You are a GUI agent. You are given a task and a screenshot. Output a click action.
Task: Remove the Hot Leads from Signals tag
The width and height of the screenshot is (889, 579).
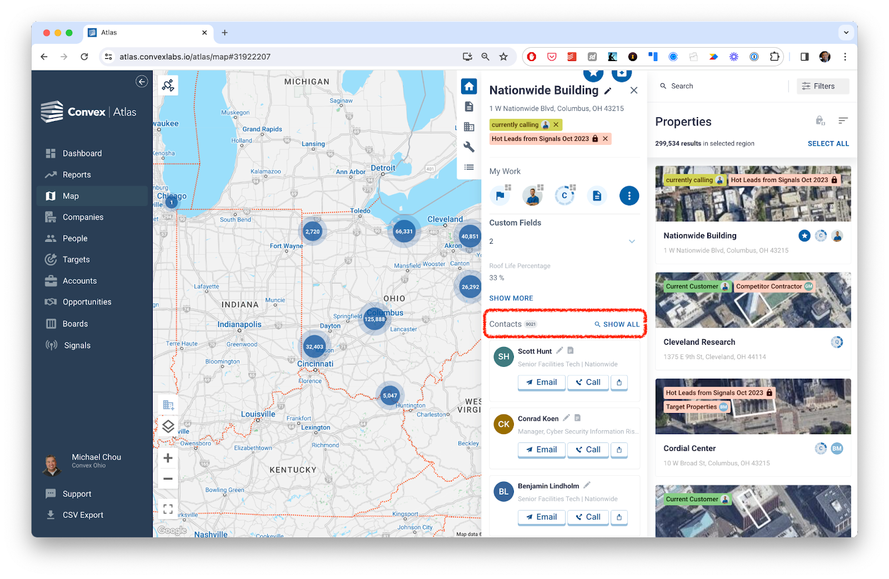(605, 139)
